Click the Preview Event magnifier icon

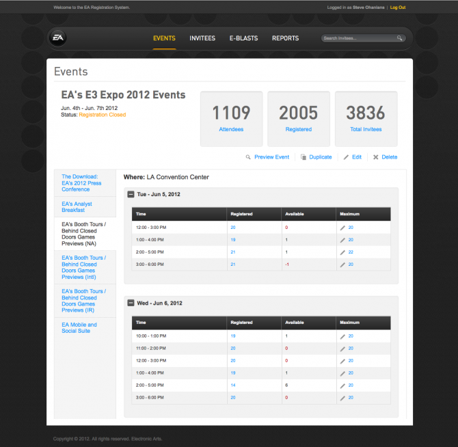248,157
